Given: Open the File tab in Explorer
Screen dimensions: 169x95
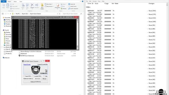Looking at the screenshot, I should (3, 2).
